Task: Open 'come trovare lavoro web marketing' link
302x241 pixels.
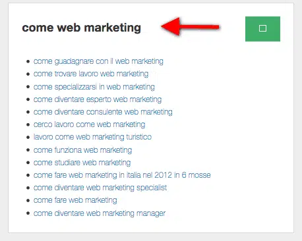Action: coord(91,74)
